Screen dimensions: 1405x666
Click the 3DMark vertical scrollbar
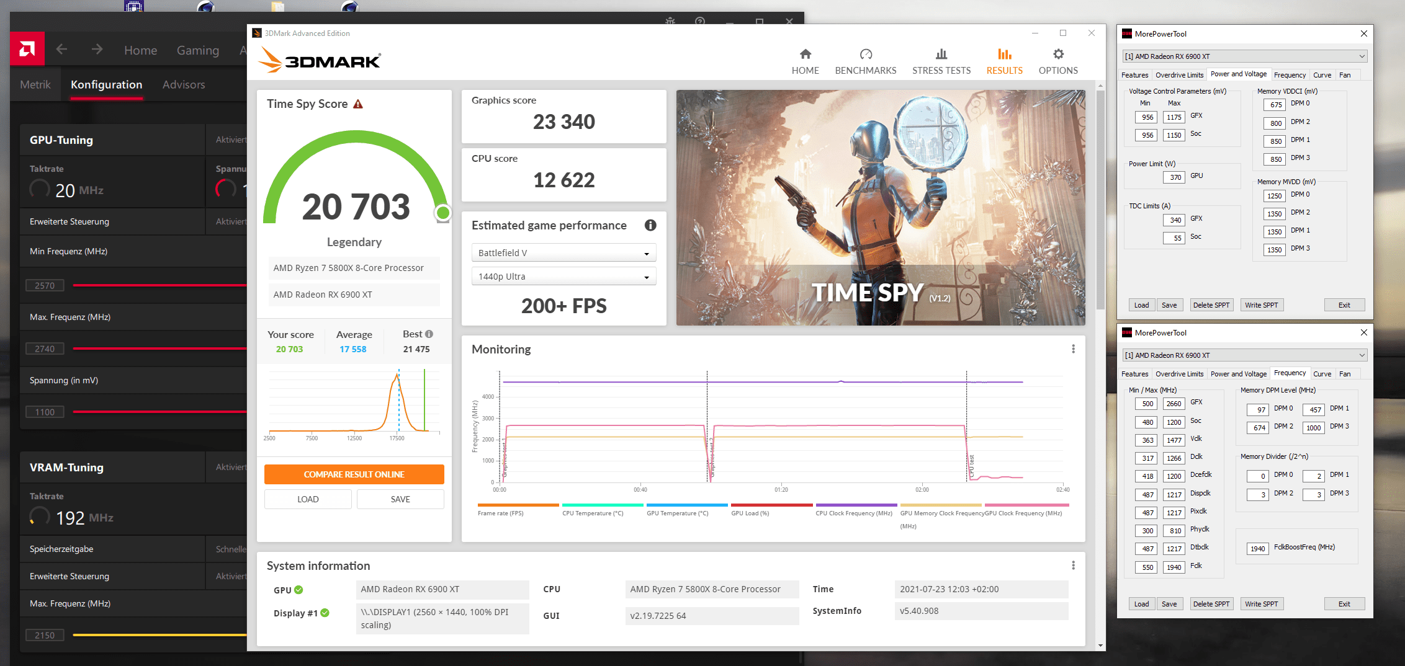pos(1100,198)
